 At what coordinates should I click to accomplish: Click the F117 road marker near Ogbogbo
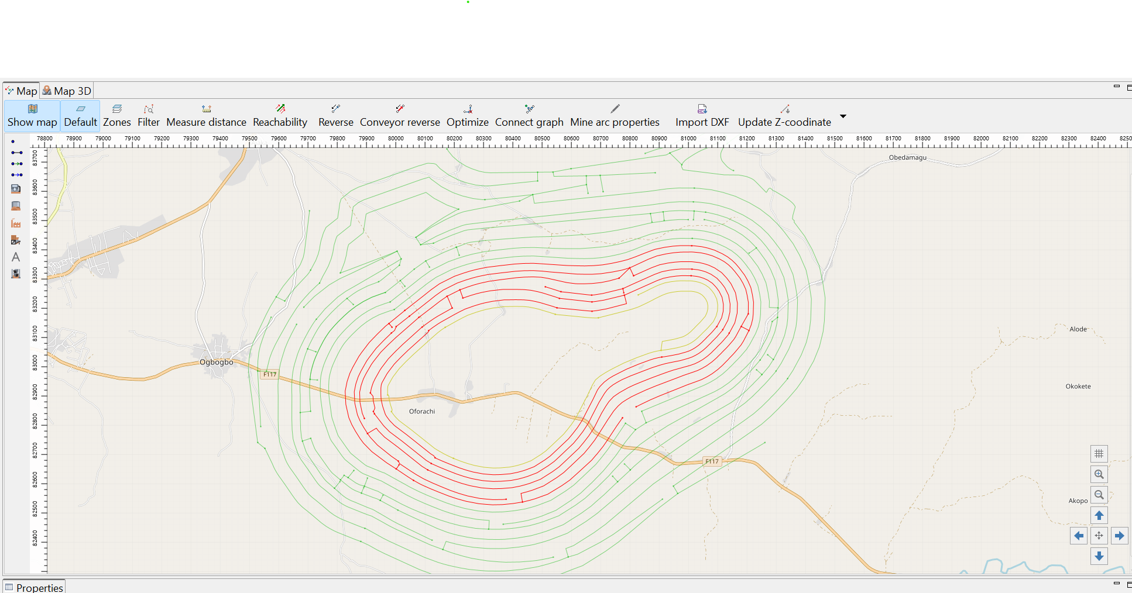269,374
